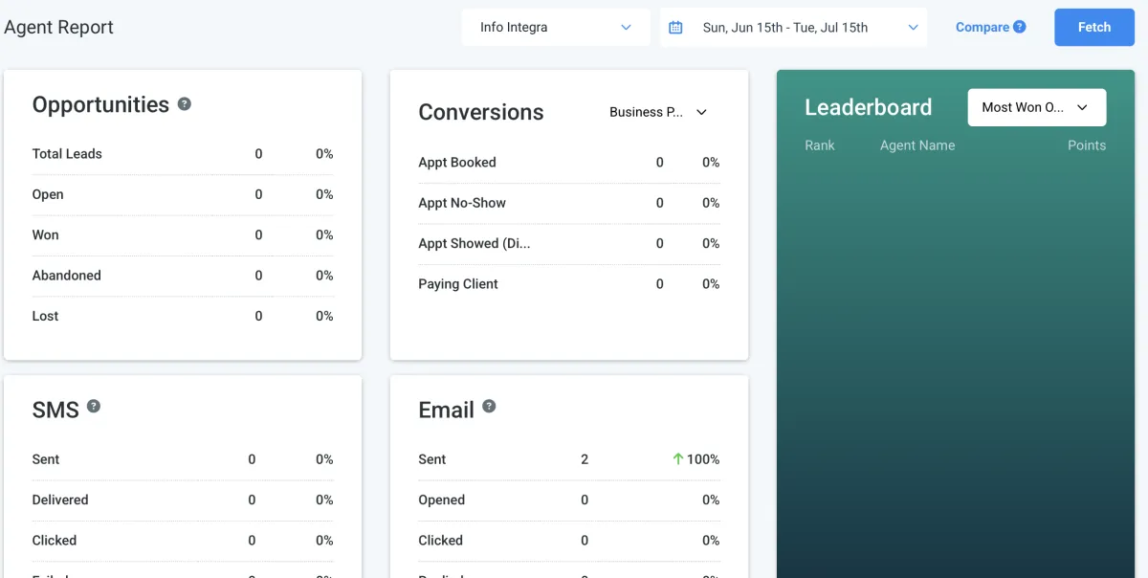Click the calendar icon in date picker
The width and height of the screenshot is (1148, 578).
[675, 28]
